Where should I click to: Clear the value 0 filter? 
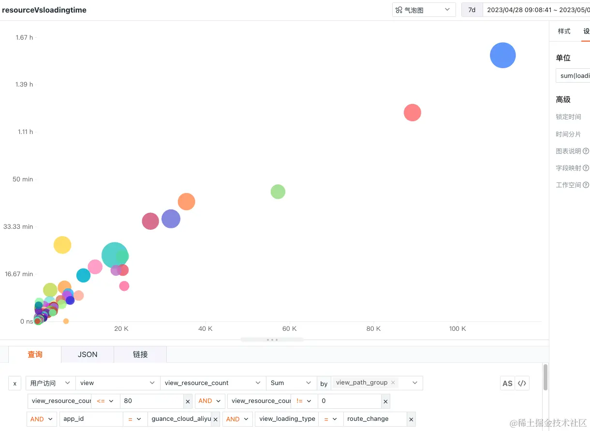pyautogui.click(x=385, y=401)
